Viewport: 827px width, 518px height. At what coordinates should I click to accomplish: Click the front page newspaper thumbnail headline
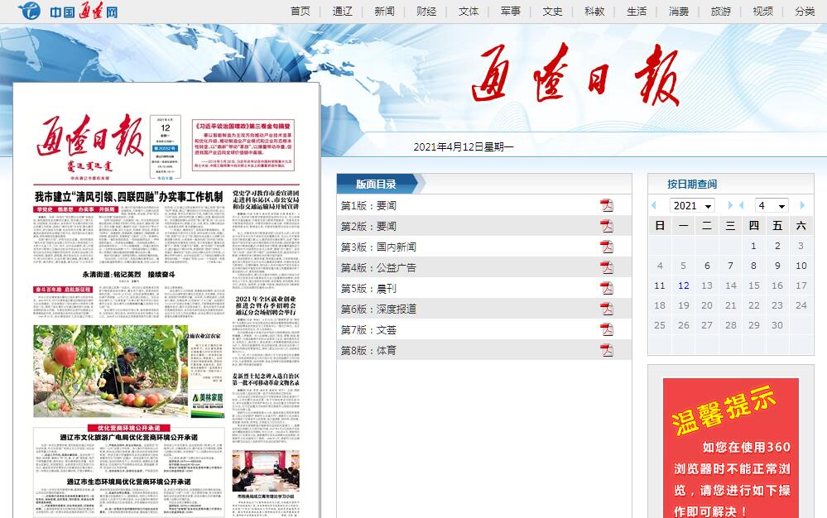tap(128, 197)
